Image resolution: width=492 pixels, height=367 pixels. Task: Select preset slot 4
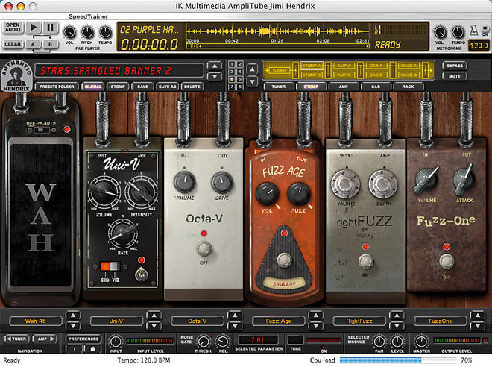239,72
